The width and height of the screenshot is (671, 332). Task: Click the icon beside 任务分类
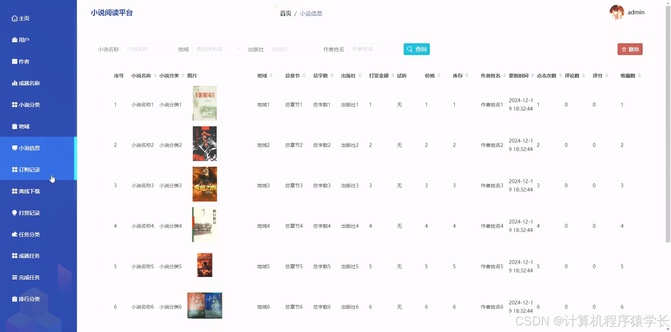14,235
